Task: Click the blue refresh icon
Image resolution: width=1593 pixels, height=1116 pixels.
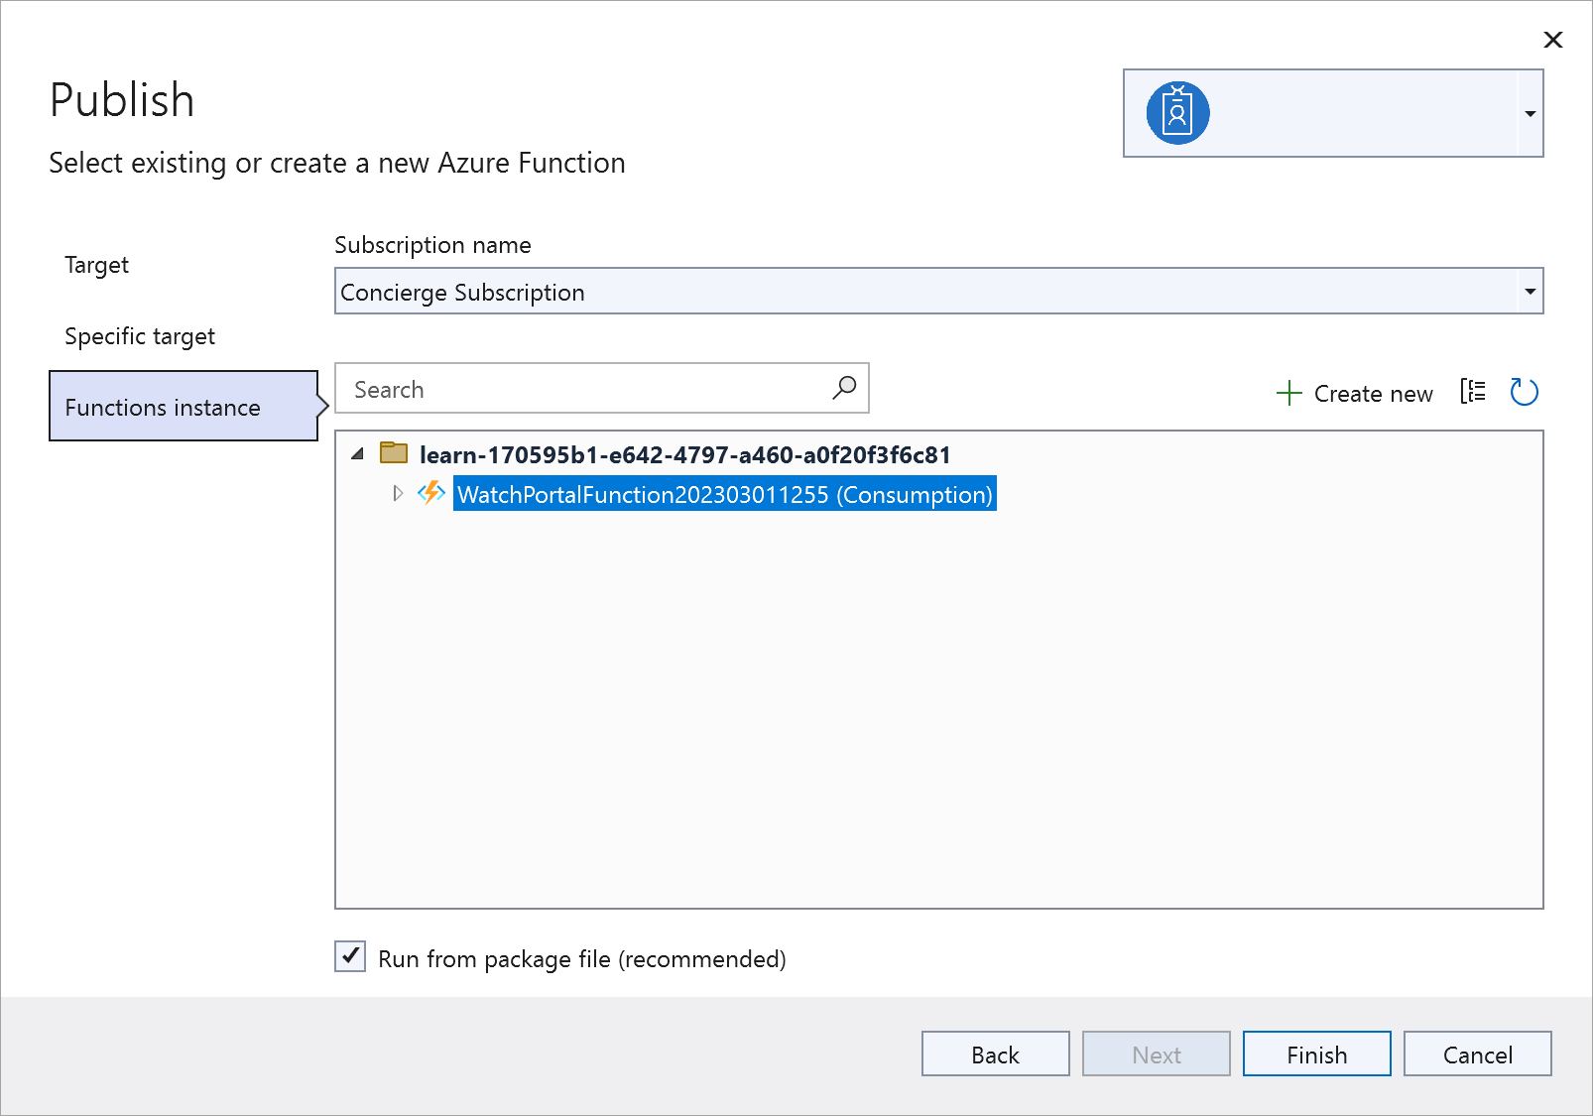Action: pos(1524,392)
